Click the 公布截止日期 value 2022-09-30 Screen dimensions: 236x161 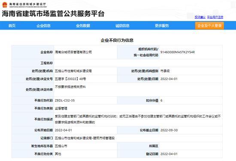[169, 130]
